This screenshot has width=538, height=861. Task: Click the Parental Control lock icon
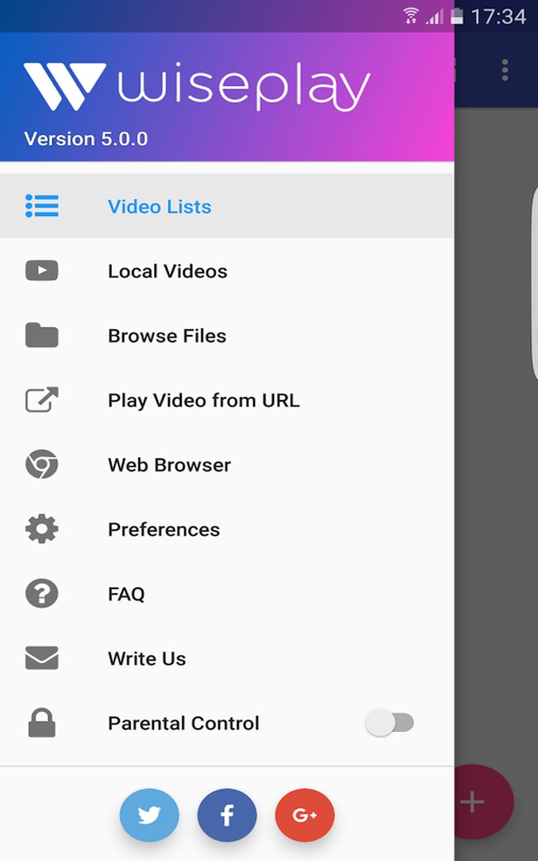[42, 723]
